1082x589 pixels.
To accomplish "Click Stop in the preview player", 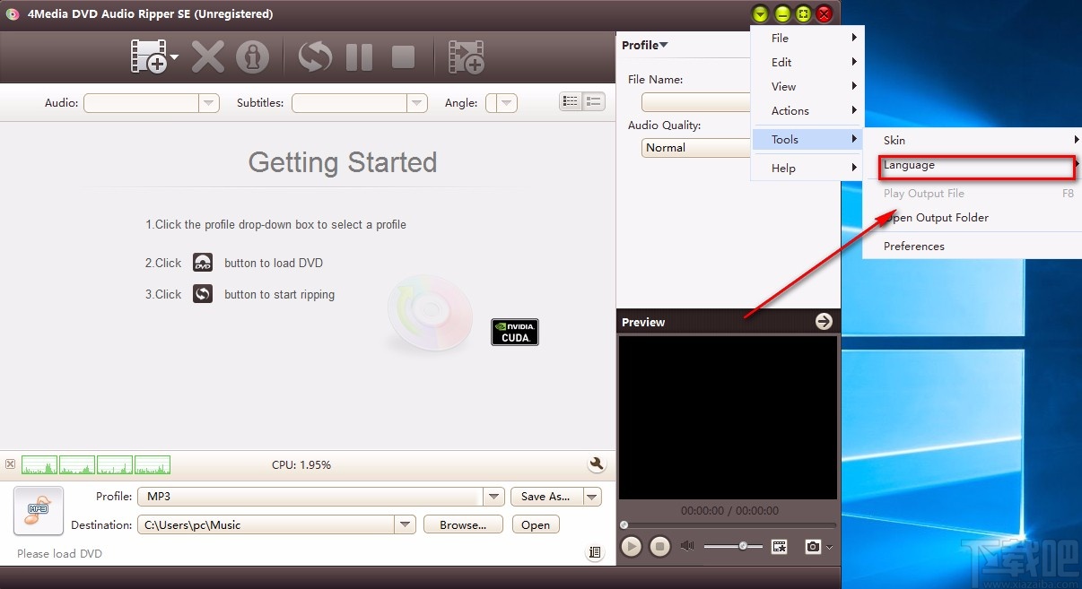I will coord(659,546).
